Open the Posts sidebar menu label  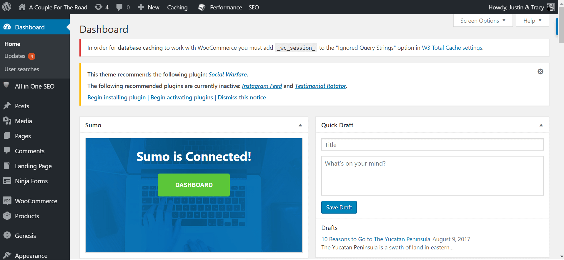(x=22, y=106)
